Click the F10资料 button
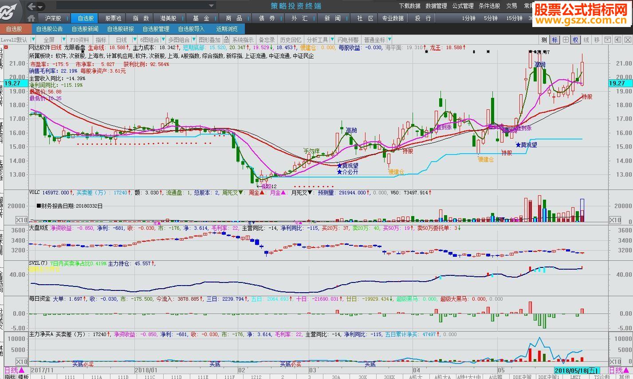The height and width of the screenshot is (379, 633). [x=80, y=40]
